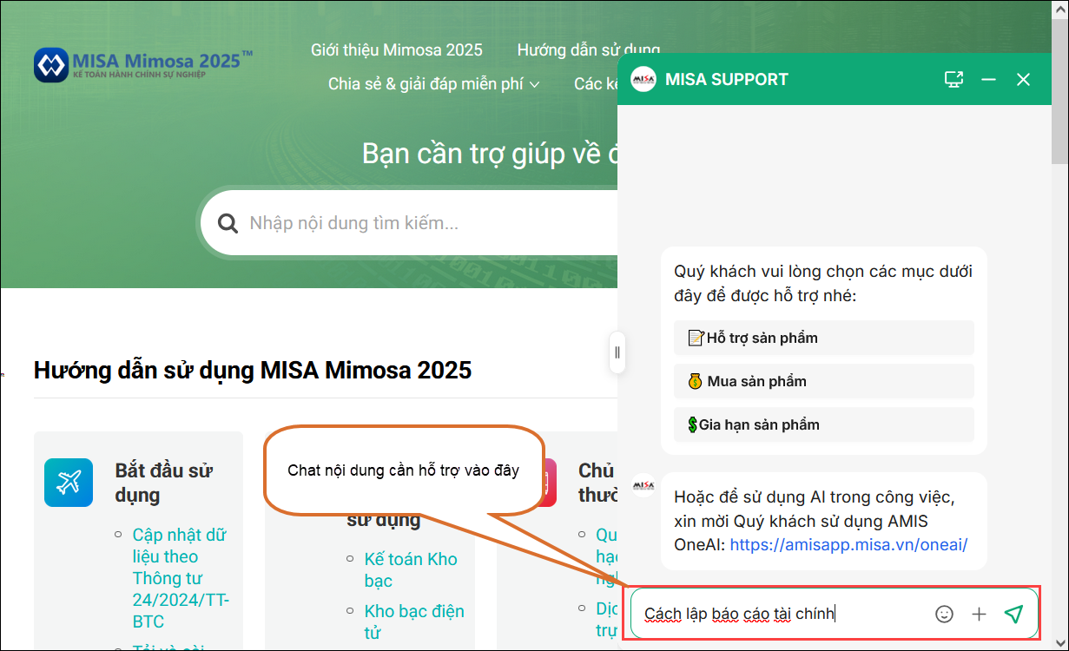This screenshot has height=651, width=1069.
Task: Select Mua sản phẩm option
Action: coord(823,381)
